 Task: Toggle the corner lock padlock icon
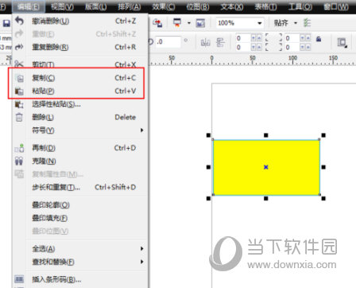point(319,39)
